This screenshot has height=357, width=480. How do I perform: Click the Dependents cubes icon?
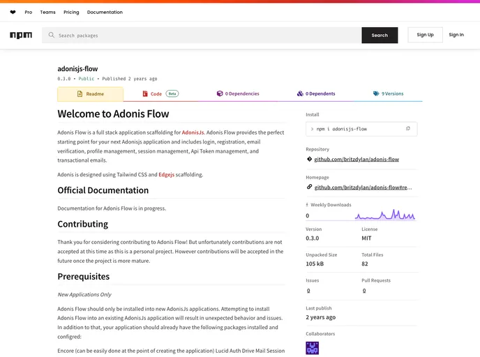pyautogui.click(x=300, y=93)
